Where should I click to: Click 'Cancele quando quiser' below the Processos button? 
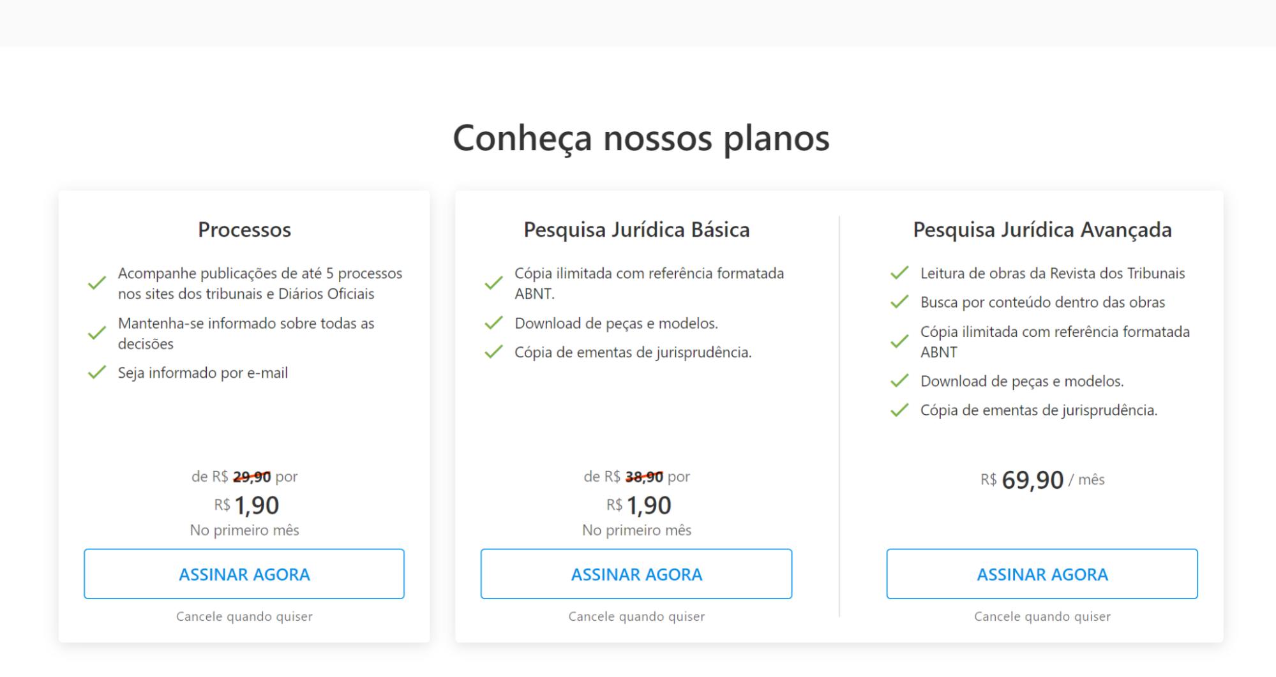coord(244,616)
